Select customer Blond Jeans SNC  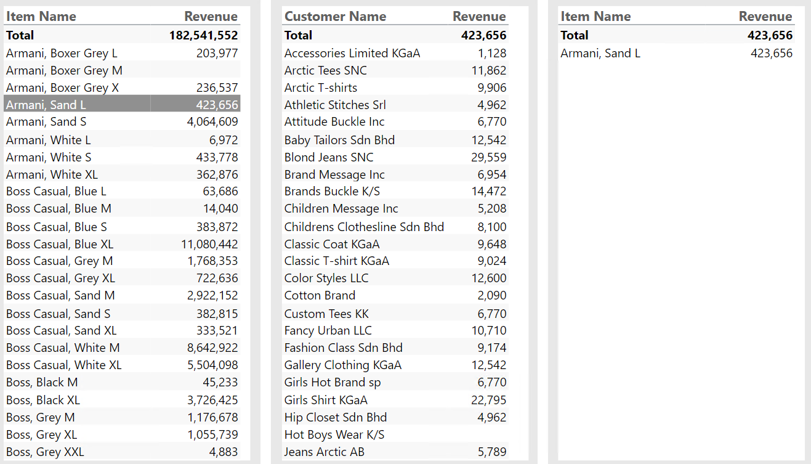point(329,157)
